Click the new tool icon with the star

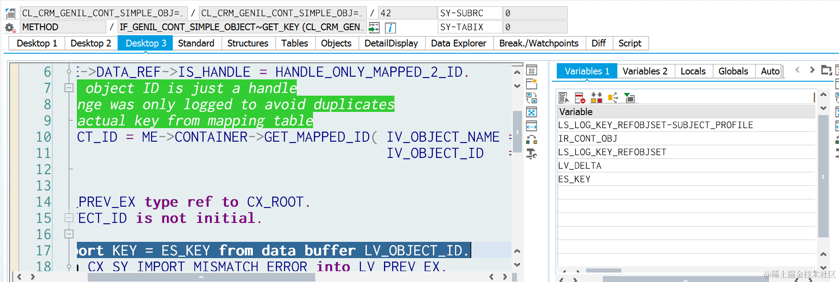click(532, 84)
